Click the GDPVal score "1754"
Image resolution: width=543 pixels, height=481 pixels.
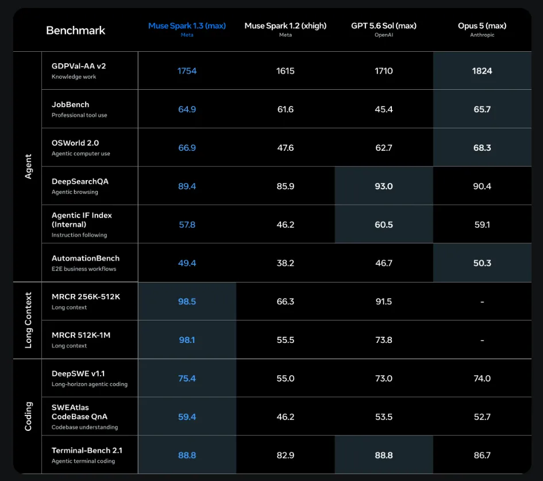point(187,71)
